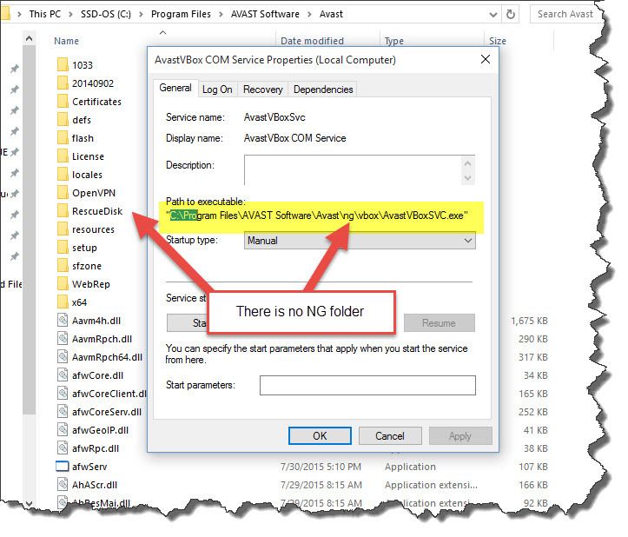628x537 pixels.
Task: Select the locales folder icon
Action: [63, 175]
